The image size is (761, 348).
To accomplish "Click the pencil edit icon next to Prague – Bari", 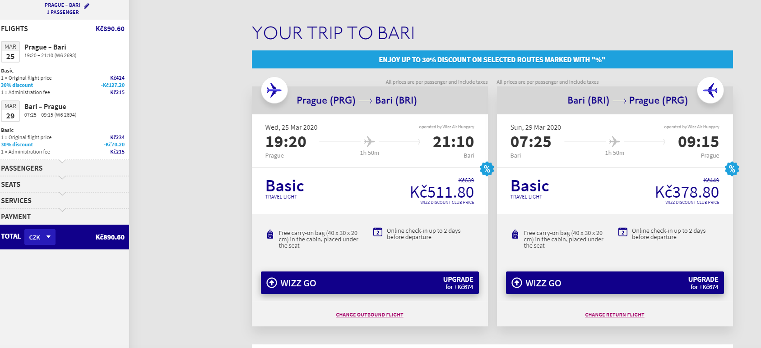I will coord(87,6).
